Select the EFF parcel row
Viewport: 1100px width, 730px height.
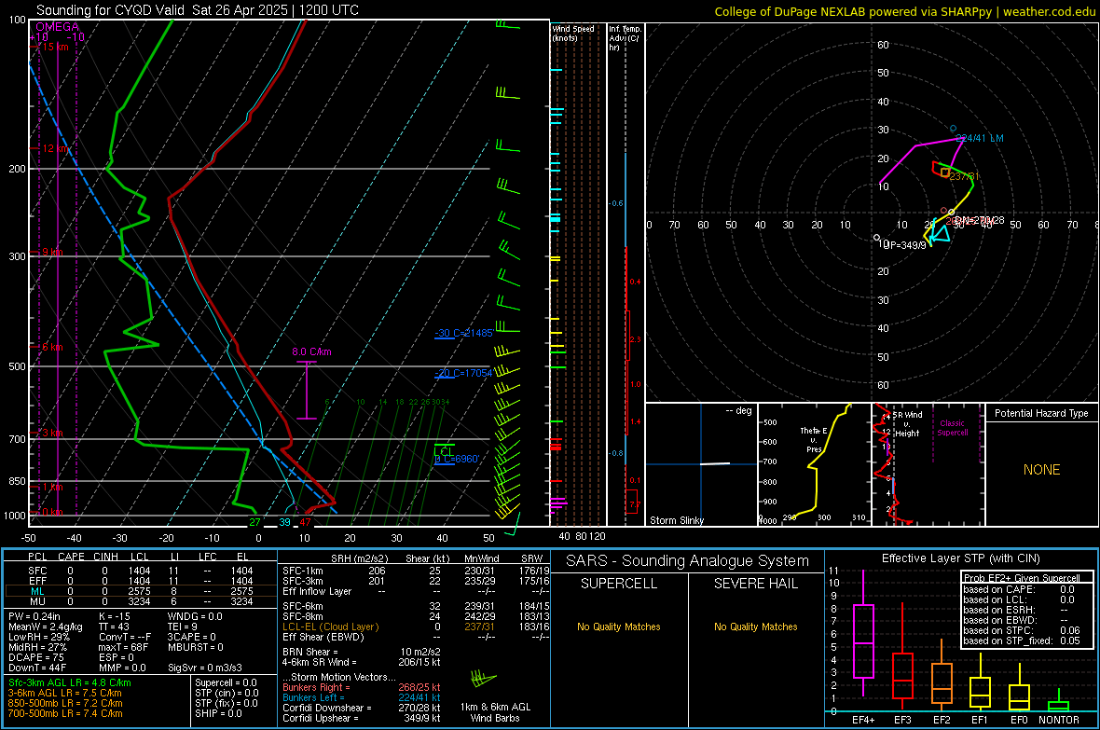click(141, 581)
